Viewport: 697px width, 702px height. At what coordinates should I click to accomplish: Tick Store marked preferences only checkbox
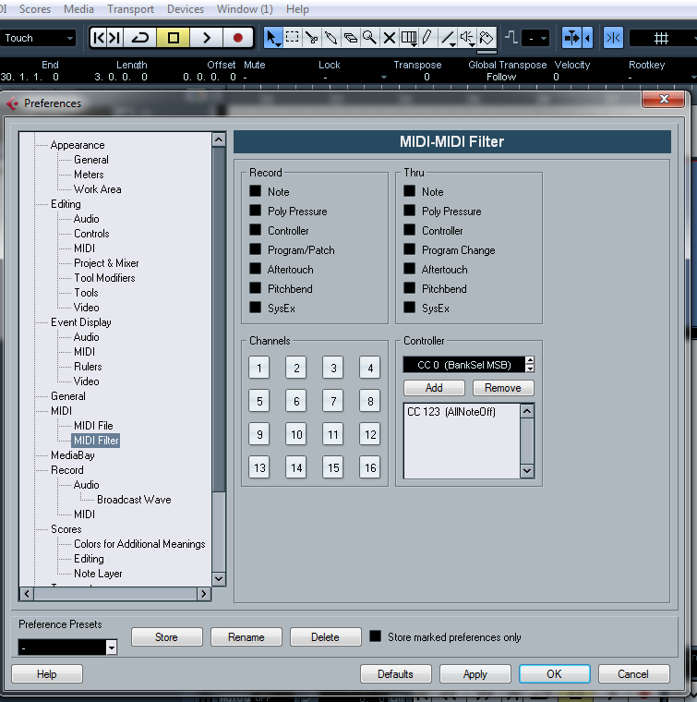pyautogui.click(x=376, y=636)
